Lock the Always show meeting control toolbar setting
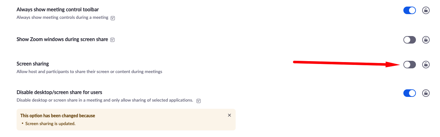Screen dimensions: 440x137 (x=426, y=10)
